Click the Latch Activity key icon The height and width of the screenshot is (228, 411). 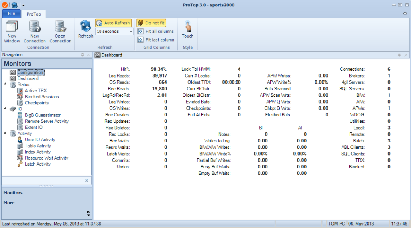tap(20, 164)
